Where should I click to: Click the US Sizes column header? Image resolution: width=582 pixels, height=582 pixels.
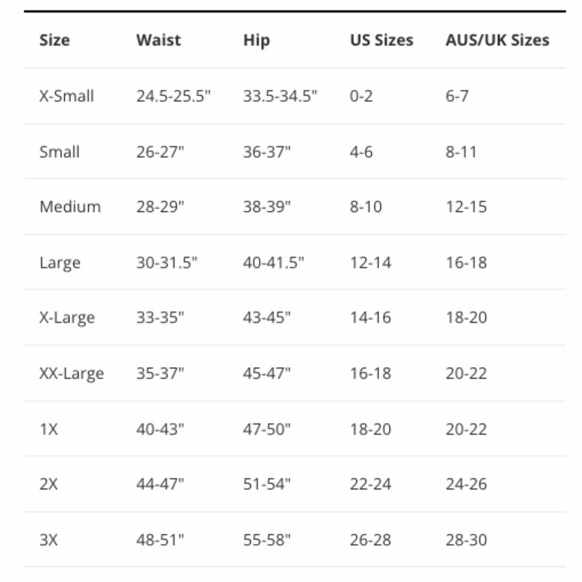click(381, 40)
